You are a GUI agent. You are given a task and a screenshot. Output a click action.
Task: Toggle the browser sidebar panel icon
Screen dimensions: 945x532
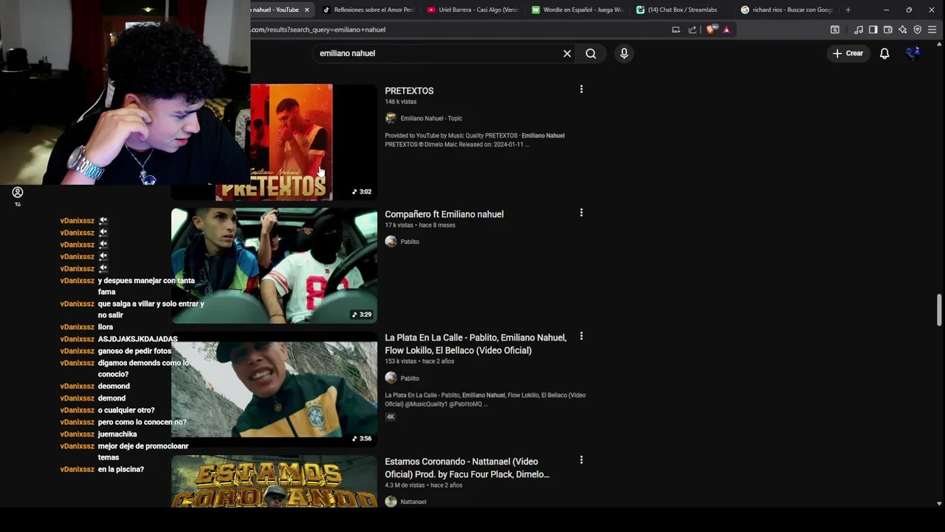(873, 30)
